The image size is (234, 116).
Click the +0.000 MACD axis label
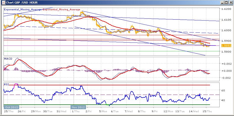click(x=226, y=71)
